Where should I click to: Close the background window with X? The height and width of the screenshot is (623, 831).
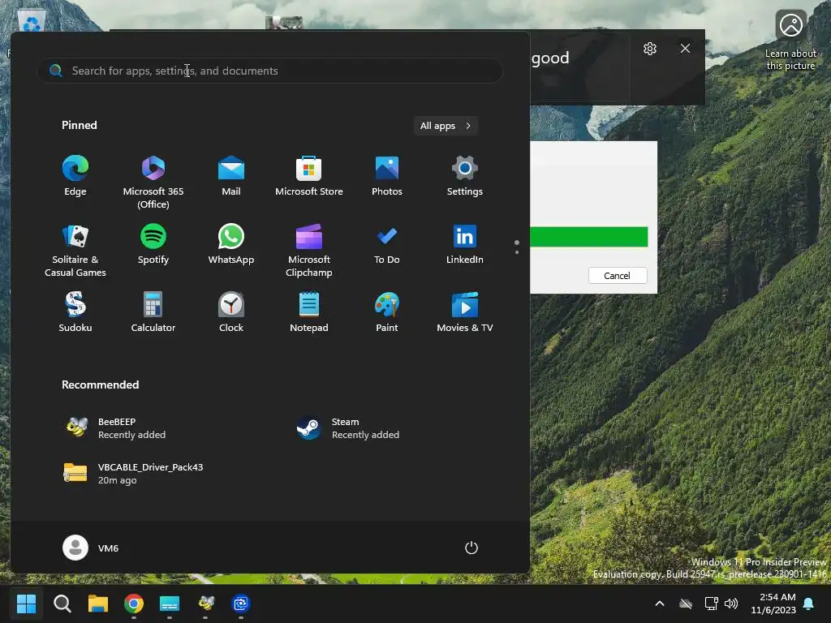(x=685, y=48)
